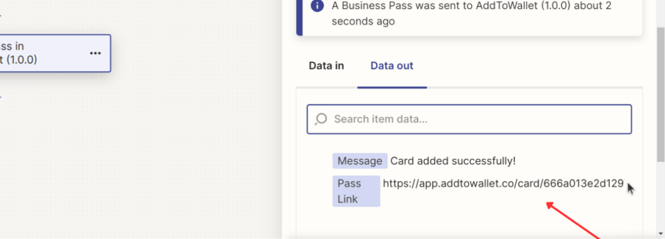Select the AddToWallet (1.0.0) step card

55,54
